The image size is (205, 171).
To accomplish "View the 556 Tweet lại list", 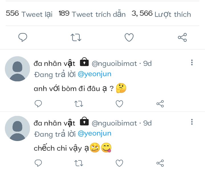I will pyautogui.click(x=29, y=14).
